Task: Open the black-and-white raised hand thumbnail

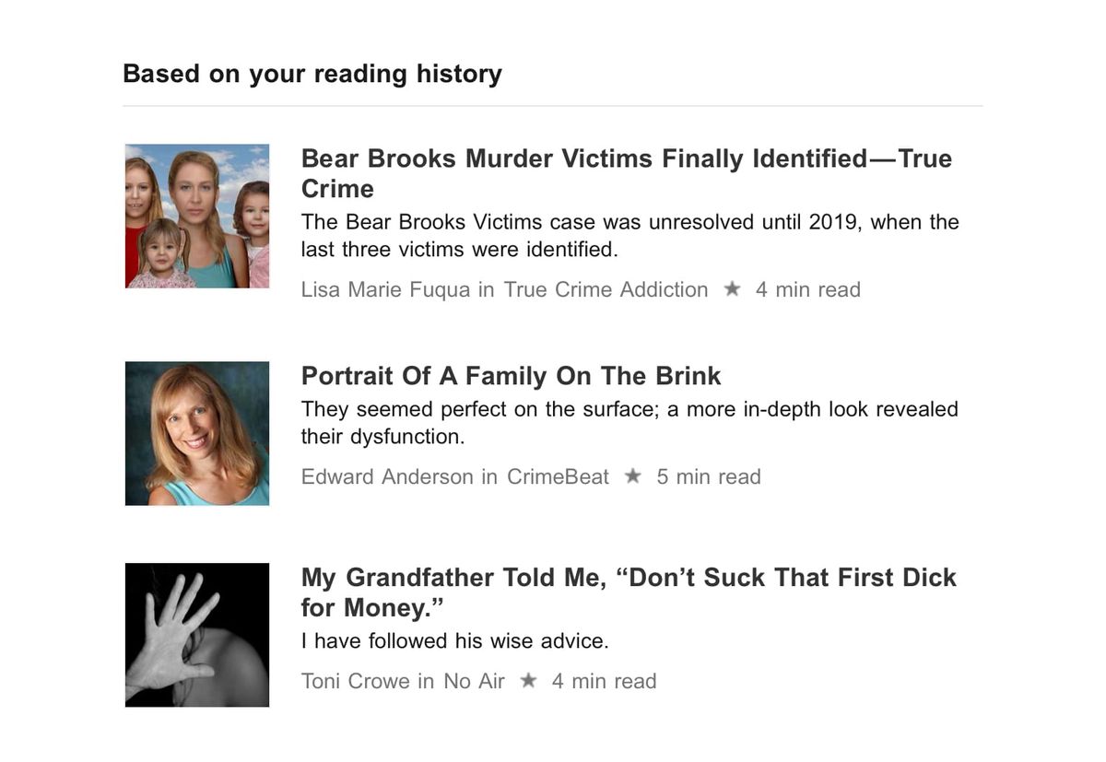Action: tap(197, 635)
